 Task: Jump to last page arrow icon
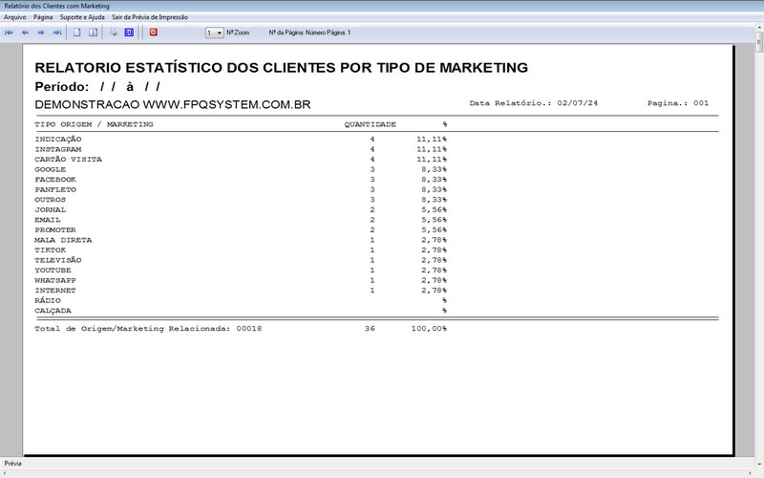(x=57, y=33)
